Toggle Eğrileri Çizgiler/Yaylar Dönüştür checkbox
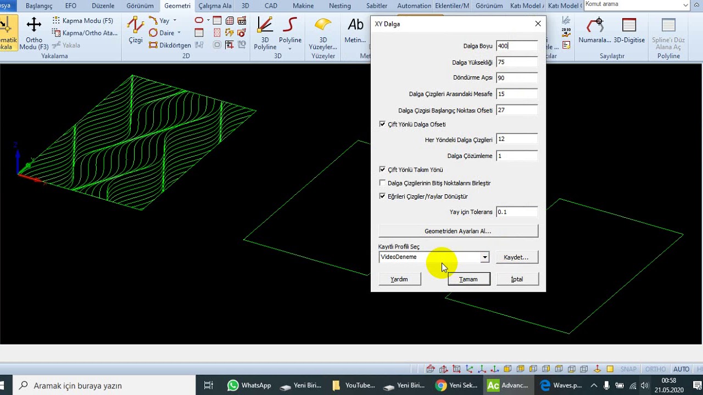 click(x=382, y=196)
